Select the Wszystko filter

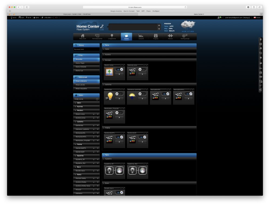point(86,59)
